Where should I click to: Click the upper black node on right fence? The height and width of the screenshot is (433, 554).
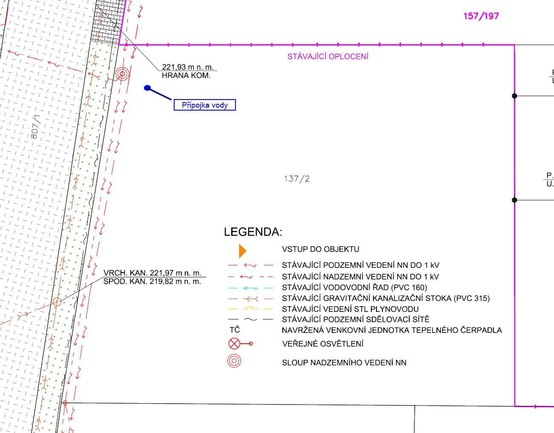[514, 96]
